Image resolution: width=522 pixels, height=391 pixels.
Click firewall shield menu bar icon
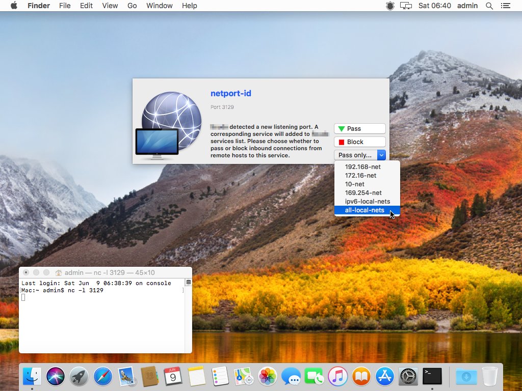(390, 6)
